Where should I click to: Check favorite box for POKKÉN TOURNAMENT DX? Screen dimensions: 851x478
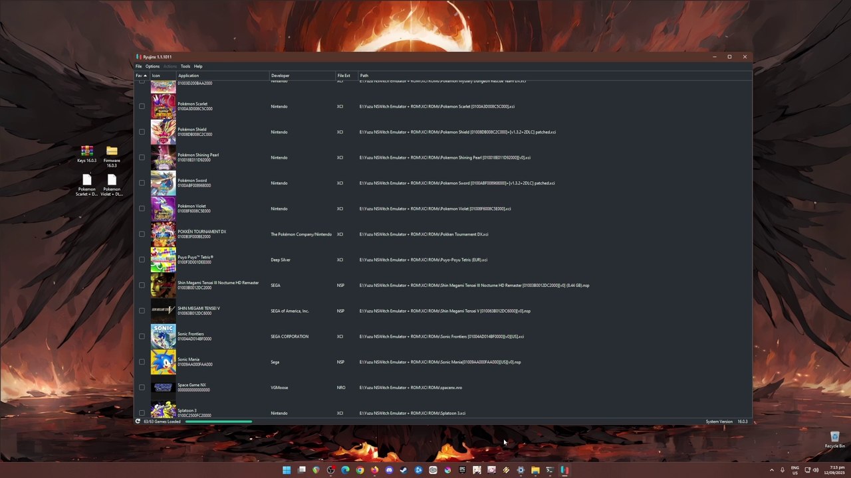point(142,234)
